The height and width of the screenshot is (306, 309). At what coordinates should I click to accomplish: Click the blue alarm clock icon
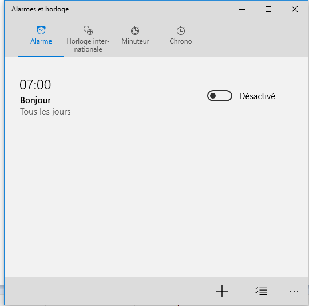point(41,30)
